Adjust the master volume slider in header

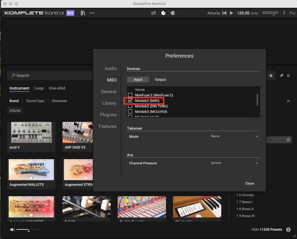click(x=270, y=13)
